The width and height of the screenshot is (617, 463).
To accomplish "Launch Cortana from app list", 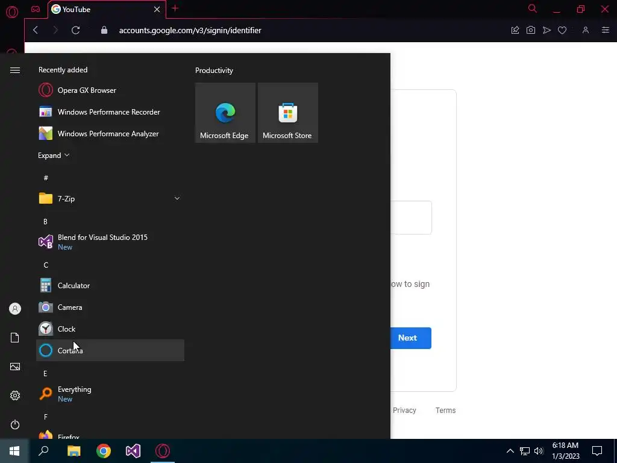I will pyautogui.click(x=110, y=350).
